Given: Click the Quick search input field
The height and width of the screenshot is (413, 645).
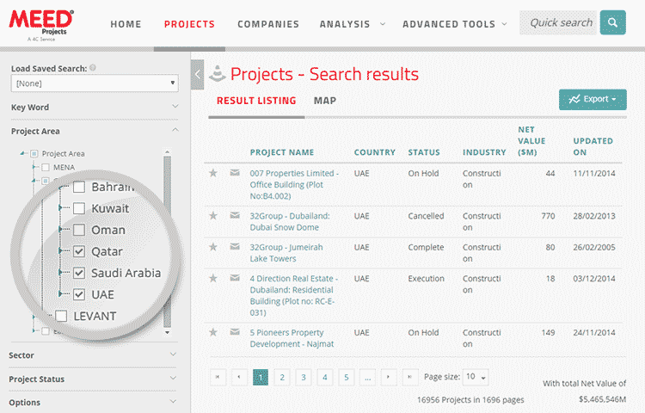Looking at the screenshot, I should pyautogui.click(x=558, y=23).
